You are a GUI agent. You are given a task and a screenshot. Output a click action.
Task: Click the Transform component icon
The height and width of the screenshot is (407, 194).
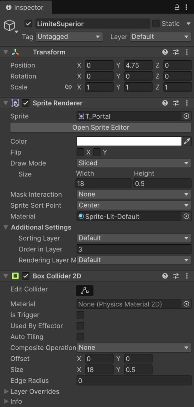tap(15, 52)
